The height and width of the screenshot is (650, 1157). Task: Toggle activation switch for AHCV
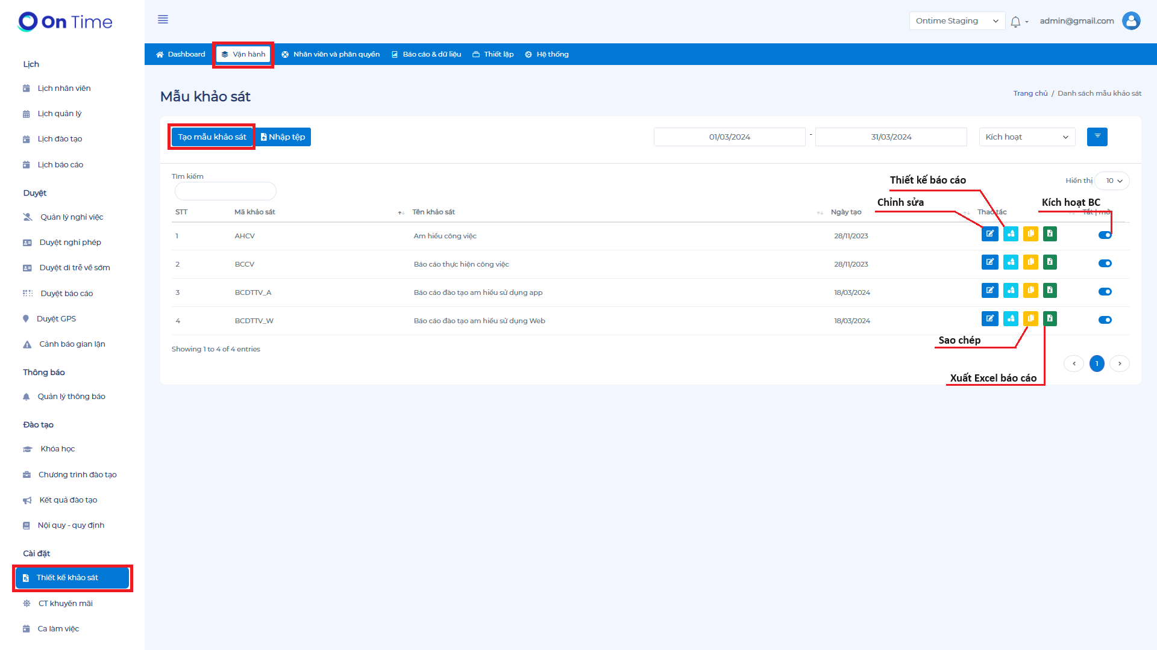1105,235
